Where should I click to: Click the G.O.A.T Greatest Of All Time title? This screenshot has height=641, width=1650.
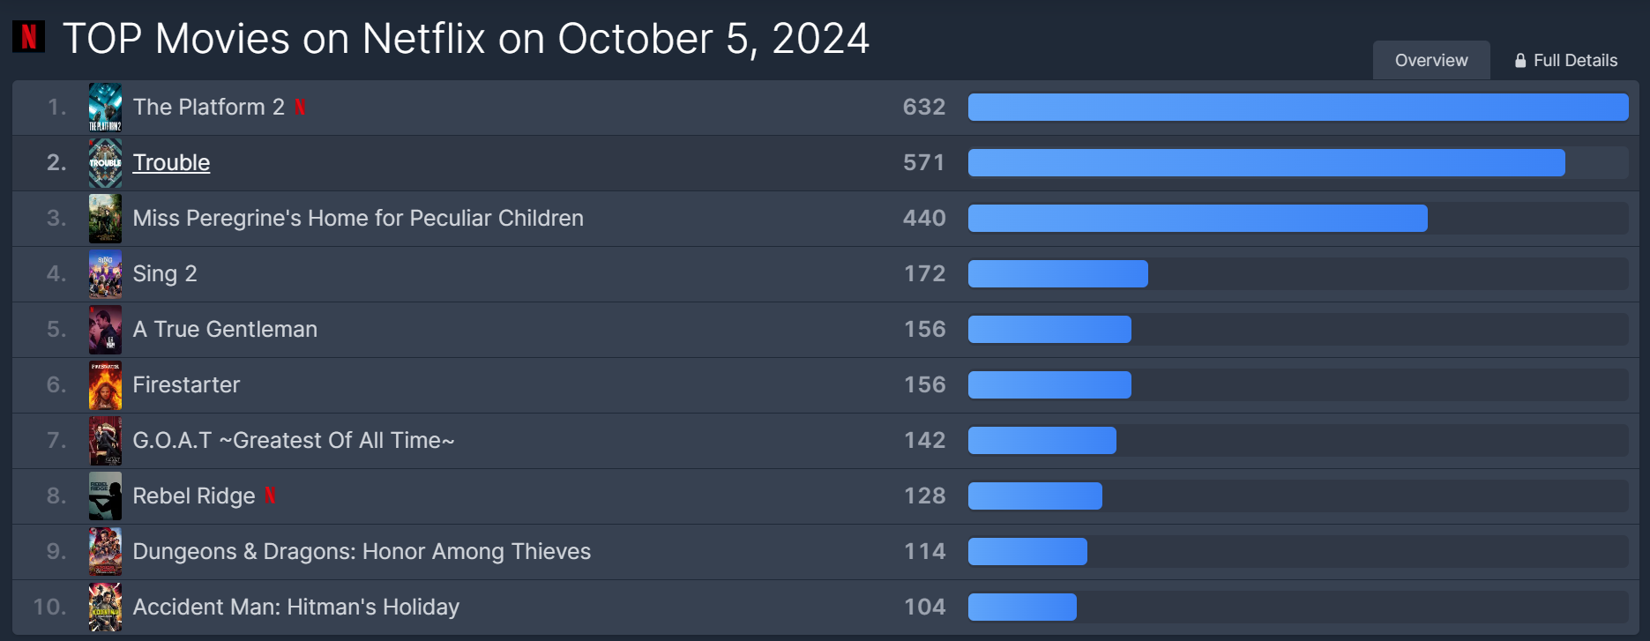point(294,441)
